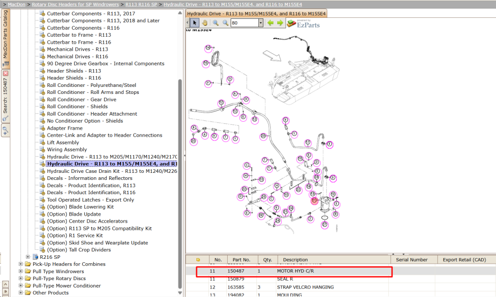Screen dimensions: 496x297
Task: Zoom in on the diagram
Action: pos(215,23)
